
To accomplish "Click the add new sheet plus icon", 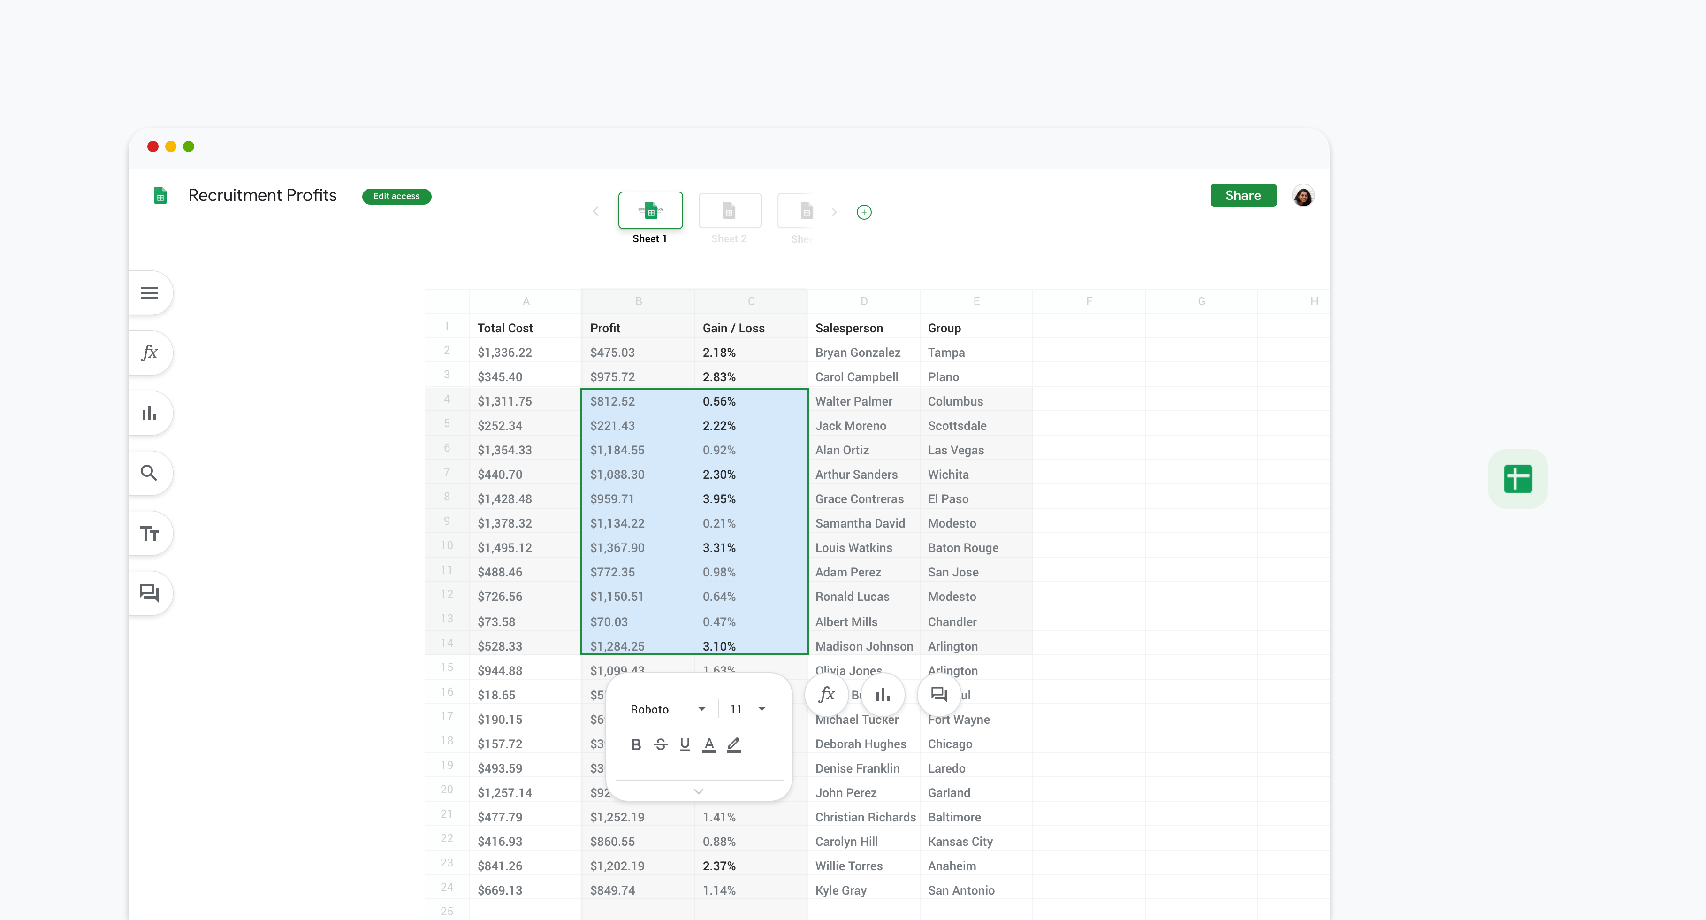I will [864, 212].
